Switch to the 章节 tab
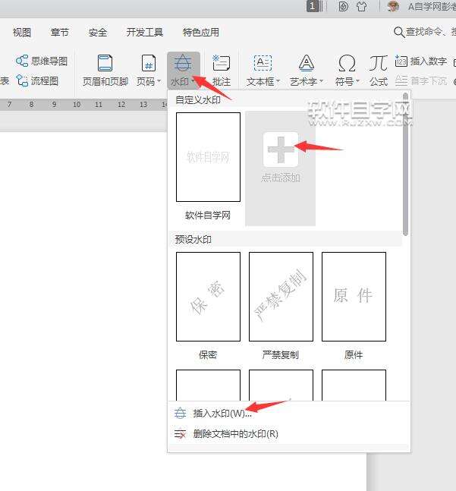The height and width of the screenshot is (491, 456). pyautogui.click(x=59, y=32)
